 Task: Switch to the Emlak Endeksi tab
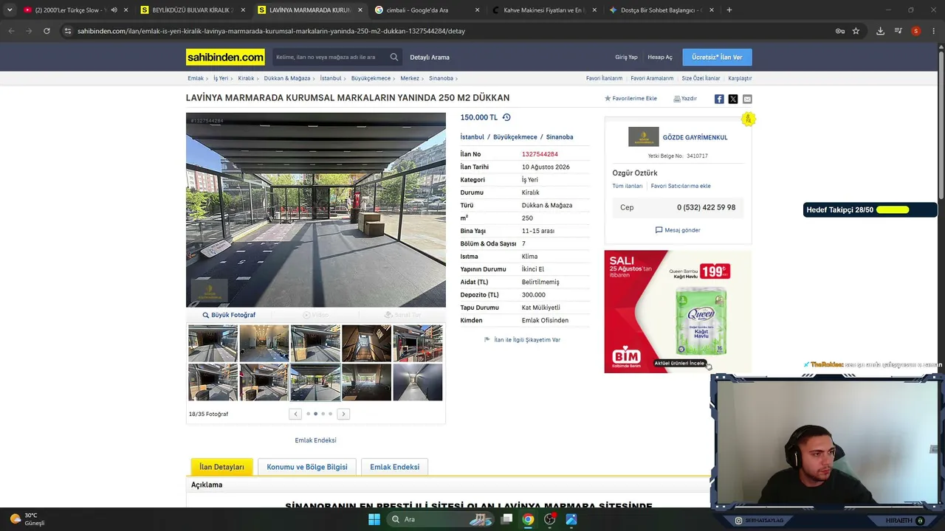point(394,467)
